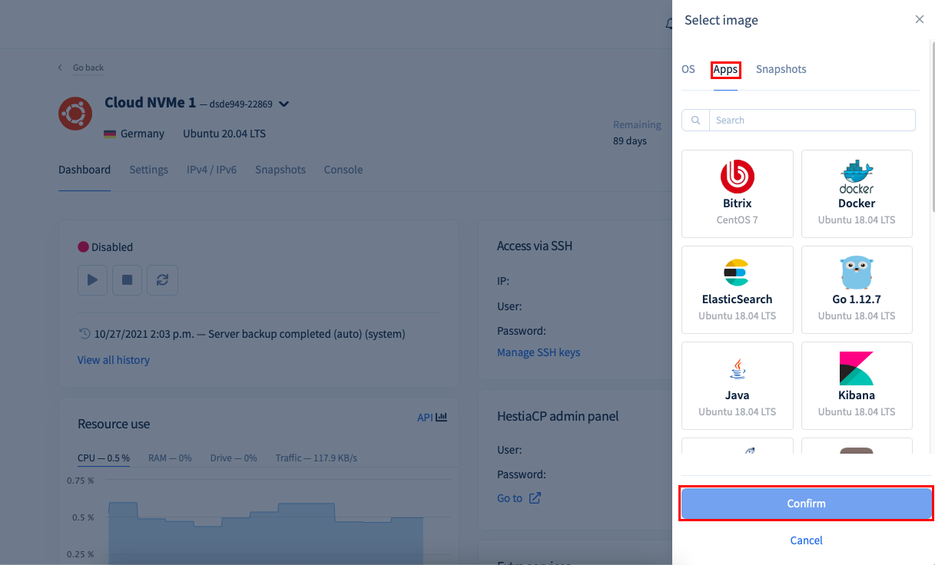This screenshot has height=565, width=935.
Task: Click the Kibana app name
Action: (x=857, y=395)
